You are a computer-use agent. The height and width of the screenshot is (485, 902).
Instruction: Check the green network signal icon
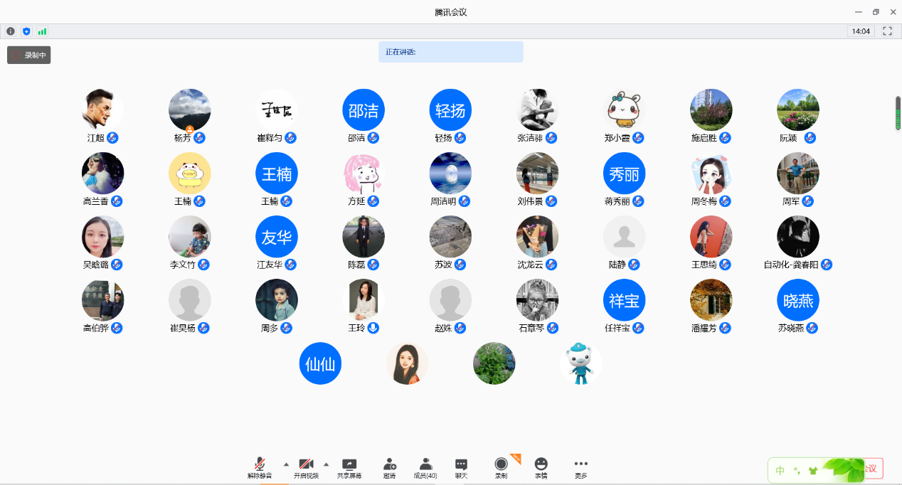[42, 31]
